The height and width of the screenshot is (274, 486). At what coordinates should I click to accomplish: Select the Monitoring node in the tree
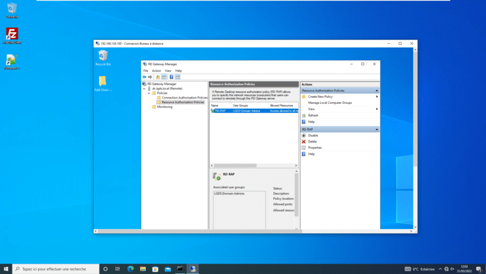(164, 106)
